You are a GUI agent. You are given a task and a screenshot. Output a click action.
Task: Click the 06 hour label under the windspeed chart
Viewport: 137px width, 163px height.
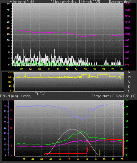[39, 69]
